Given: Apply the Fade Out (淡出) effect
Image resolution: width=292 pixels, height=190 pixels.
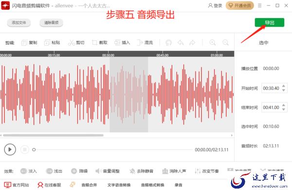Looking at the screenshot, I should pyautogui.click(x=54, y=171).
